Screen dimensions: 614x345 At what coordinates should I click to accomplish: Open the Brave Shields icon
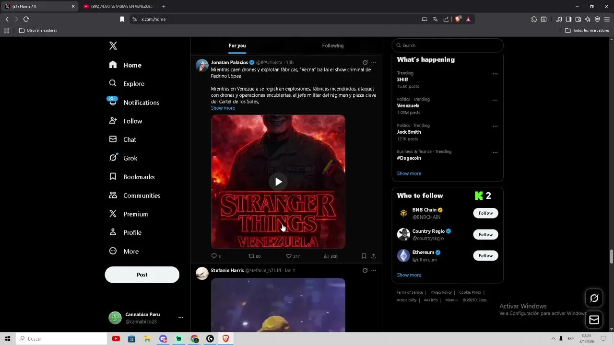(x=458, y=19)
